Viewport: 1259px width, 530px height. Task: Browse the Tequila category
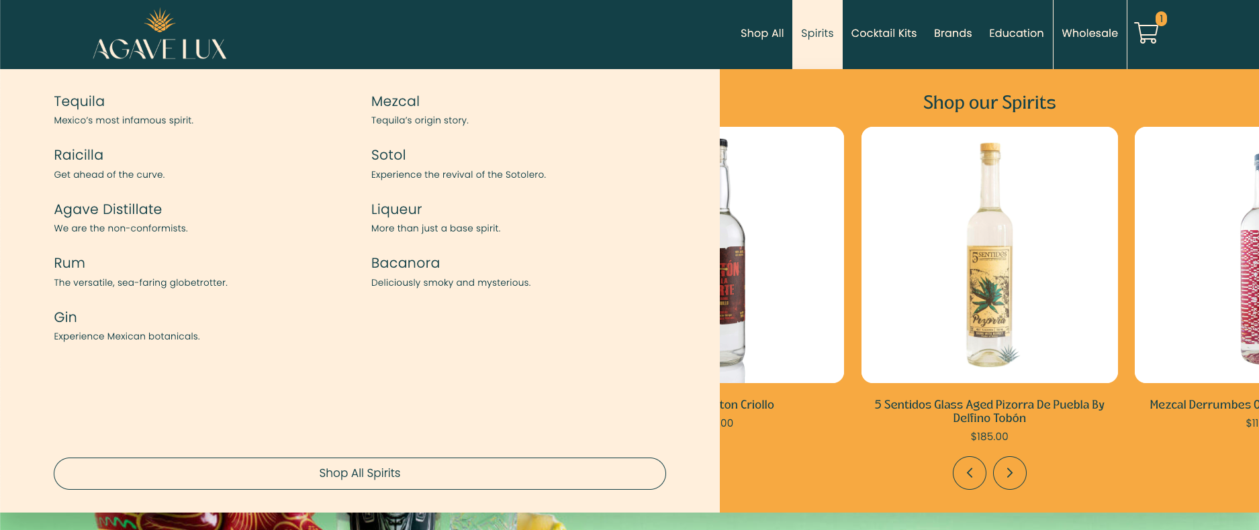(x=79, y=101)
